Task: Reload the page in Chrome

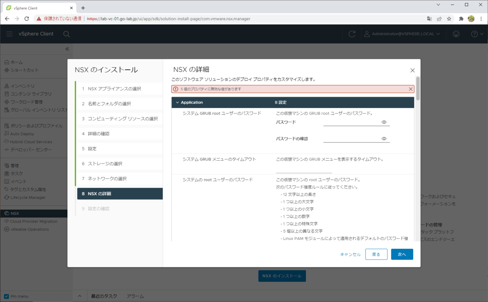Action: [x=27, y=19]
